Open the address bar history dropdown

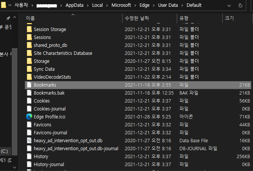[229, 6]
